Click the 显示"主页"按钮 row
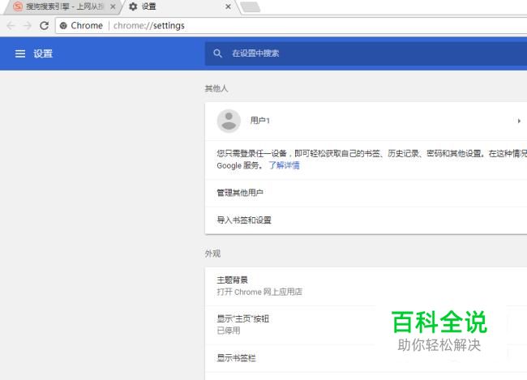The height and width of the screenshot is (380, 527). pyautogui.click(x=366, y=325)
